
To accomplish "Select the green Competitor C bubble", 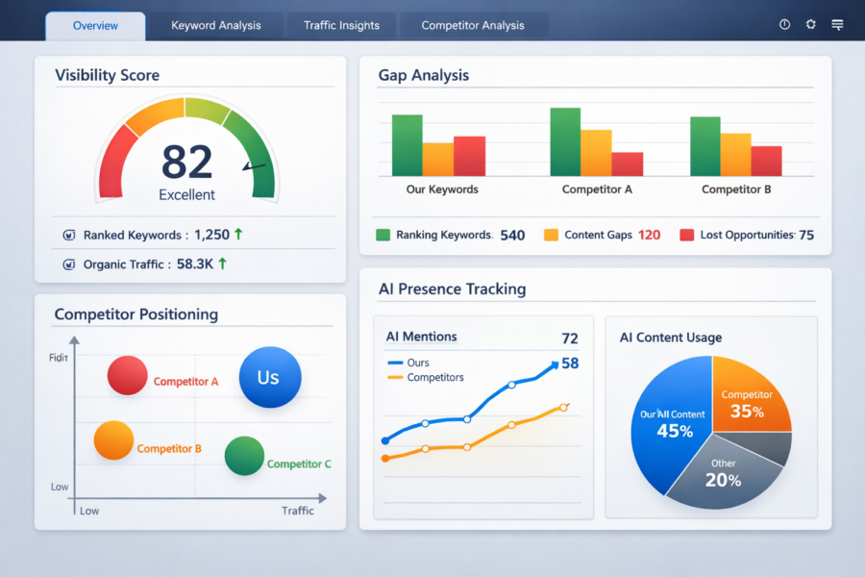I will 244,456.
